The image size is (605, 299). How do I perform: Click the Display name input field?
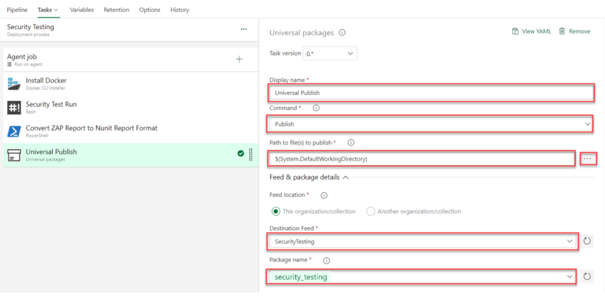point(430,92)
